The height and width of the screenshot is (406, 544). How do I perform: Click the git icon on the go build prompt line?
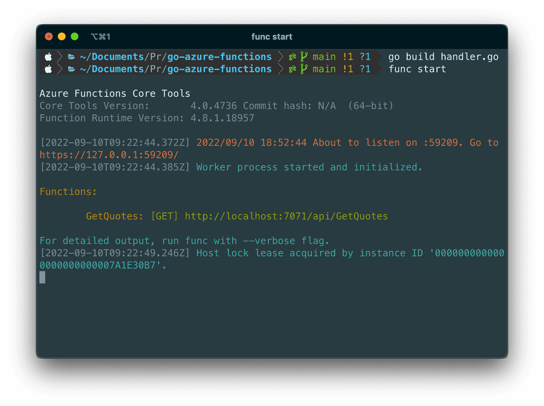click(292, 57)
